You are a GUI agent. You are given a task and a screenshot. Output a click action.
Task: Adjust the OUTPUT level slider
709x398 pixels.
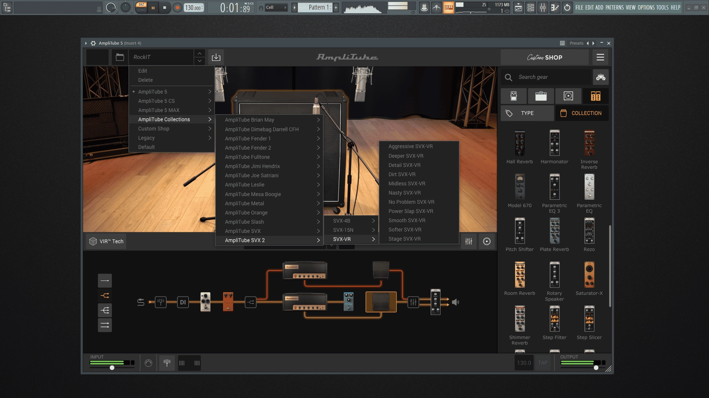[x=596, y=367]
